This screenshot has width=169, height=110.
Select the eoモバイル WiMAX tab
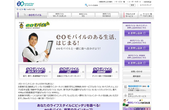pyautogui.click(x=107, y=15)
